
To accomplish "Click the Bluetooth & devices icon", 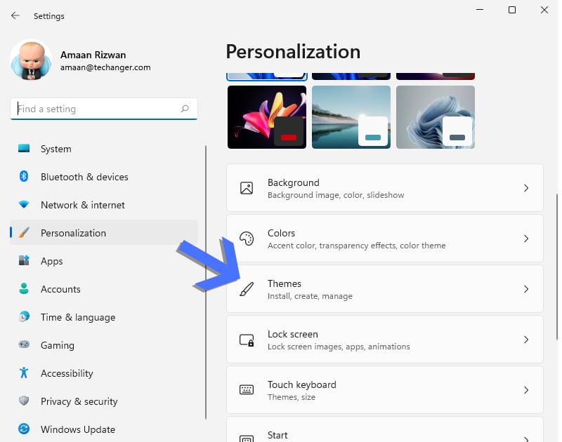I will pyautogui.click(x=24, y=177).
